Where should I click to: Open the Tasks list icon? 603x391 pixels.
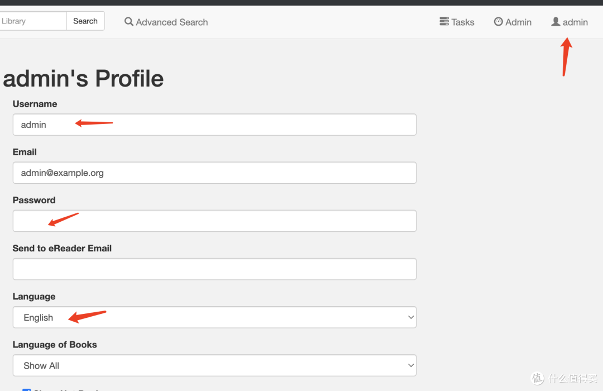coord(444,21)
